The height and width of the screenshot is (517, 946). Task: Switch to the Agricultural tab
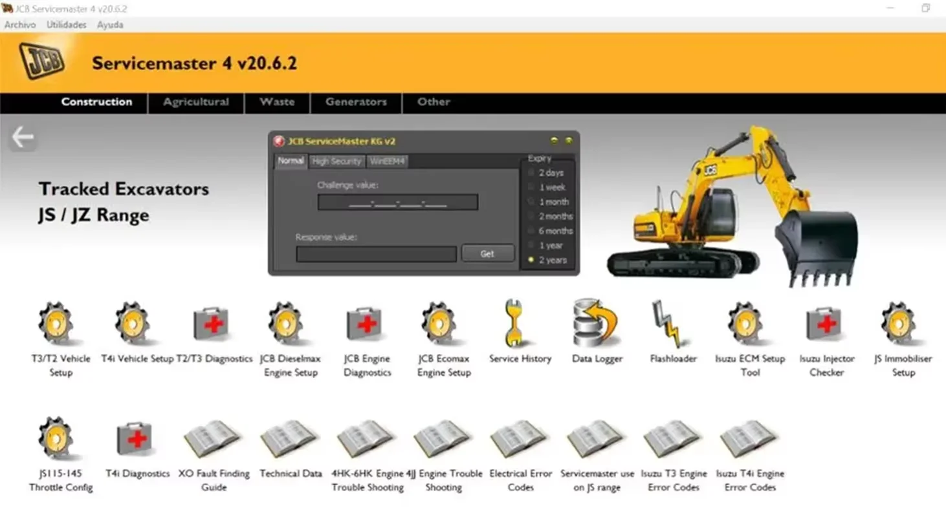196,102
